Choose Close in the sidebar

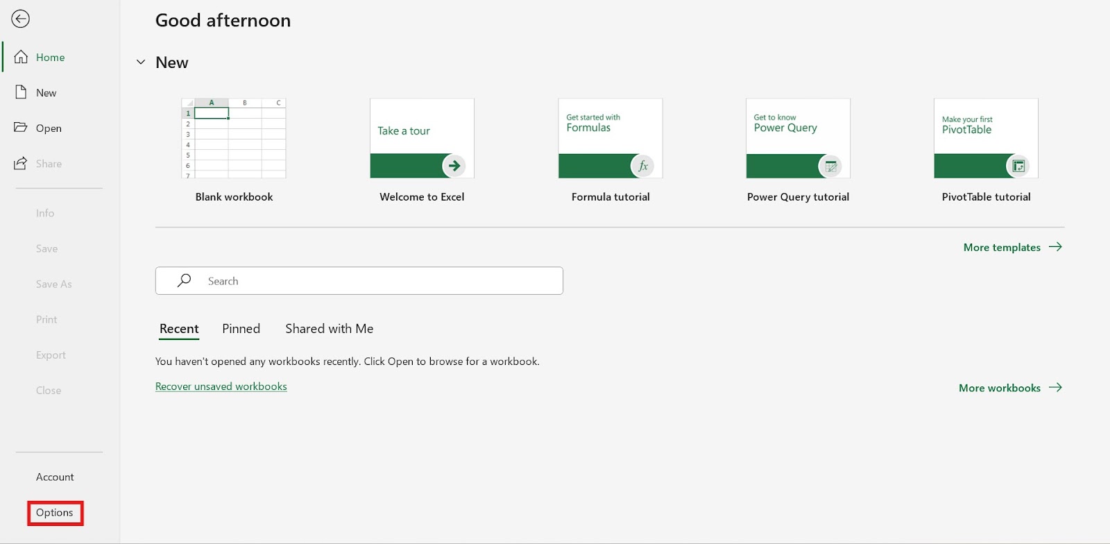[49, 390]
